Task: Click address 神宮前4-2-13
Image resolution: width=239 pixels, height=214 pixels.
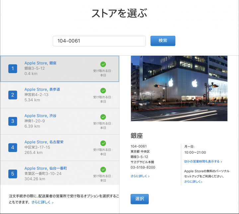Action: (36, 95)
